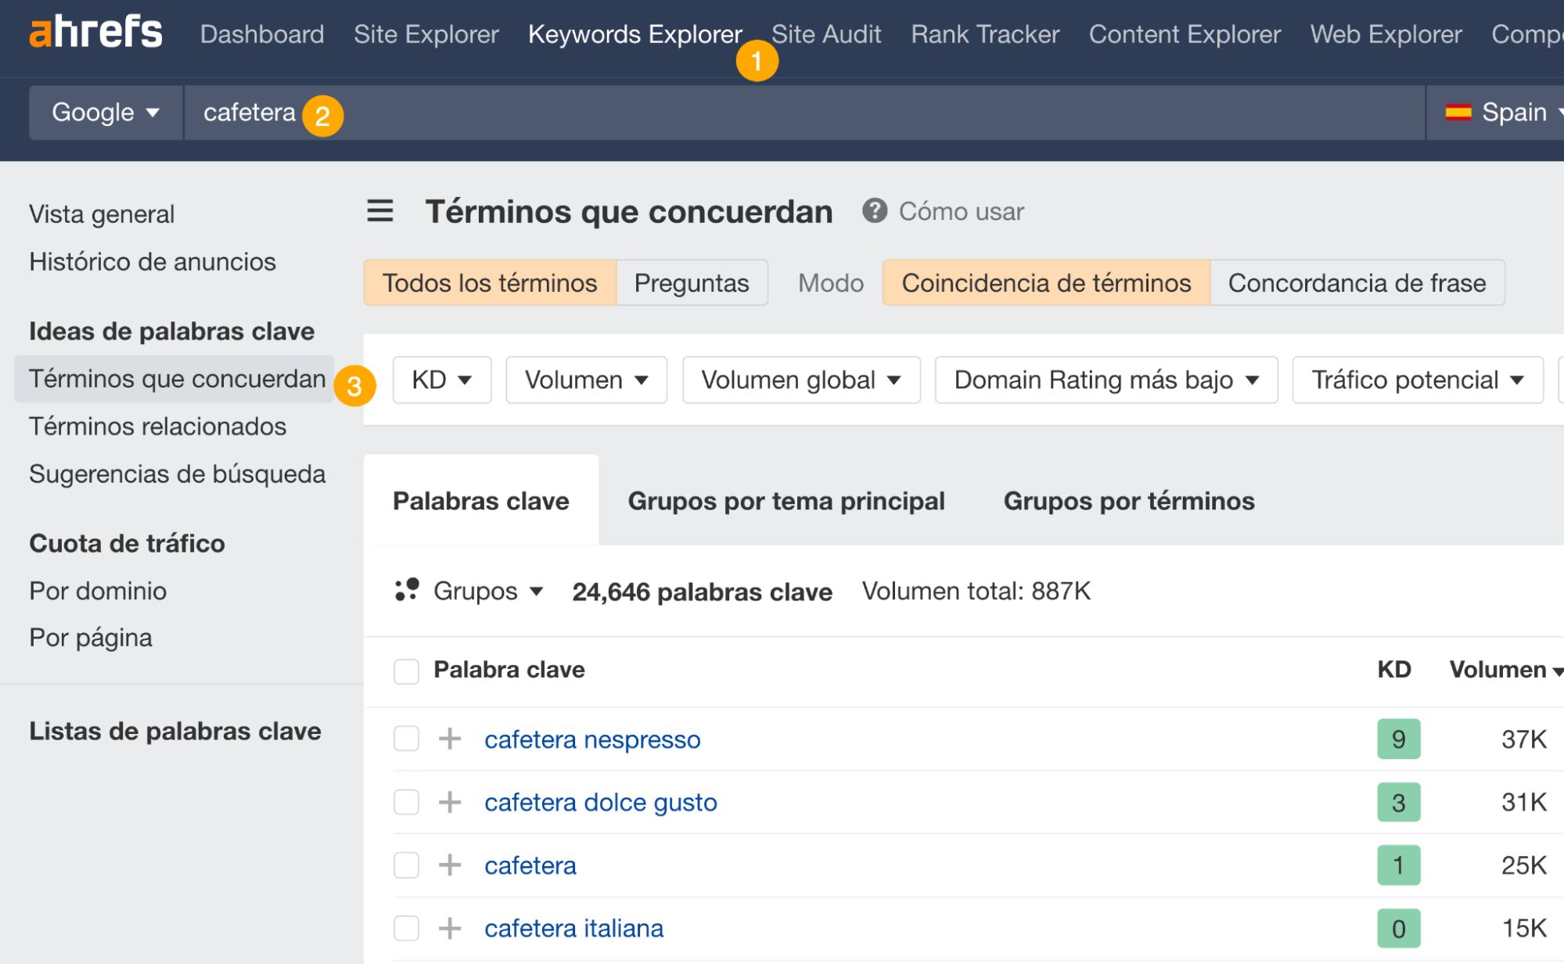The image size is (1564, 964).
Task: Select the checkbox next to cafetera nespresso
Action: click(407, 738)
